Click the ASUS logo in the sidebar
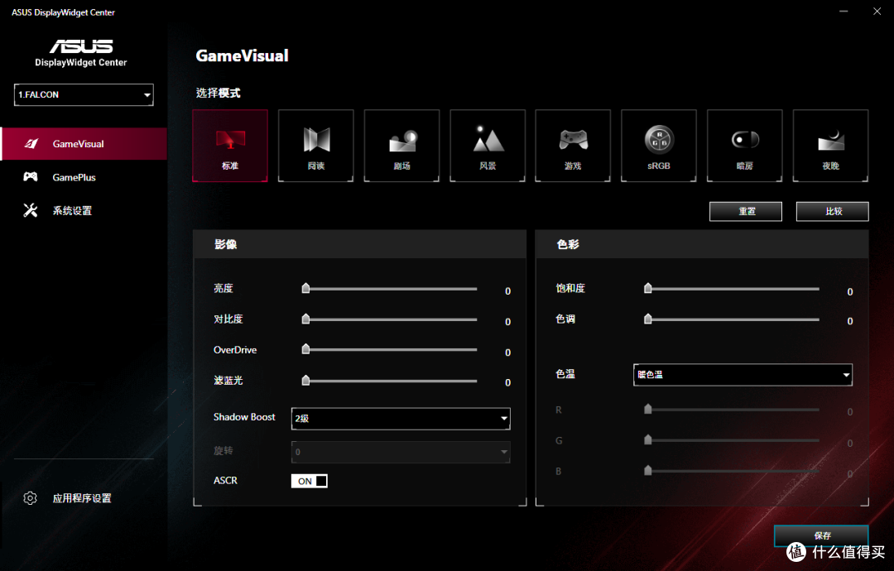The width and height of the screenshot is (894, 571). 81,46
